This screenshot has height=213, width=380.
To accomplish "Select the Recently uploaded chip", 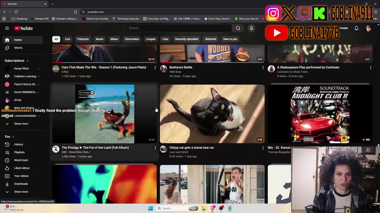I will click(x=186, y=39).
